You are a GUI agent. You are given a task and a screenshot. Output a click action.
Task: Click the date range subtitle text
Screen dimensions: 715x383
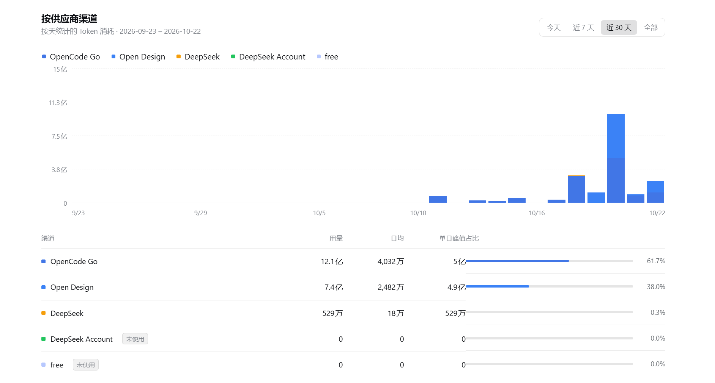click(121, 31)
